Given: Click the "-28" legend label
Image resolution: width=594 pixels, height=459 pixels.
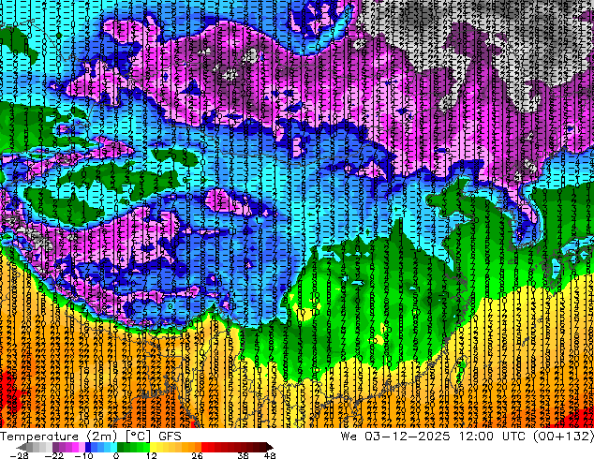Looking at the screenshot, I should [x=19, y=455].
